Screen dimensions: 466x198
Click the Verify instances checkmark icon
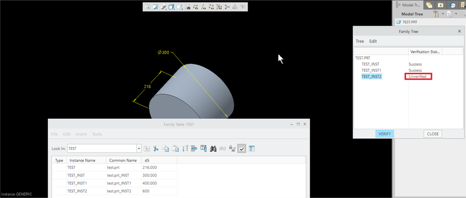(x=242, y=149)
